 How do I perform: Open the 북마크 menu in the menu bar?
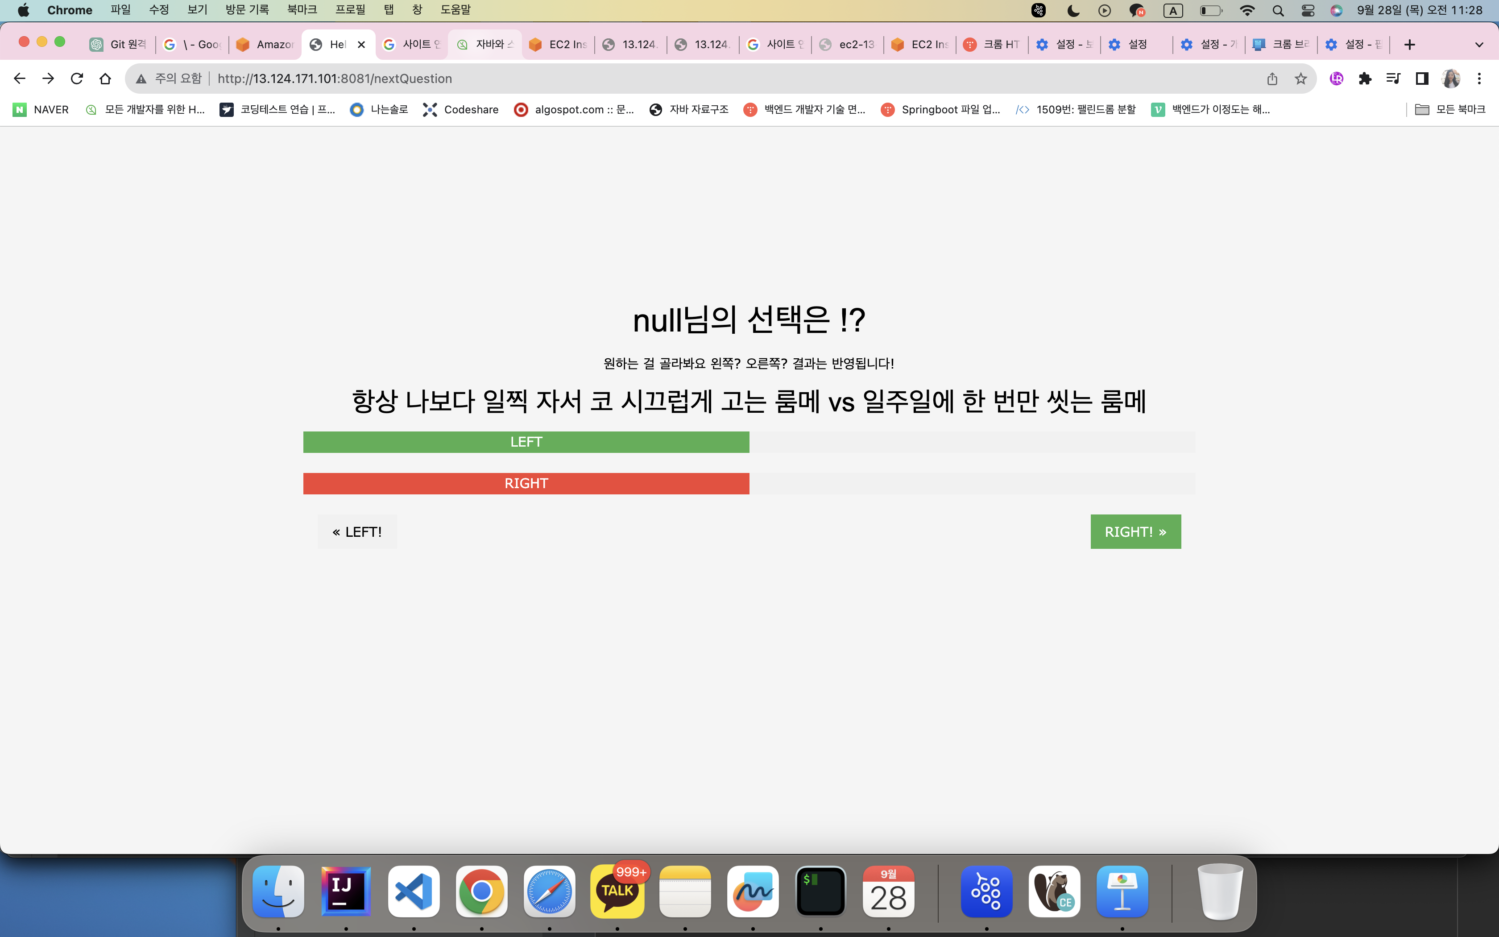[x=302, y=9]
